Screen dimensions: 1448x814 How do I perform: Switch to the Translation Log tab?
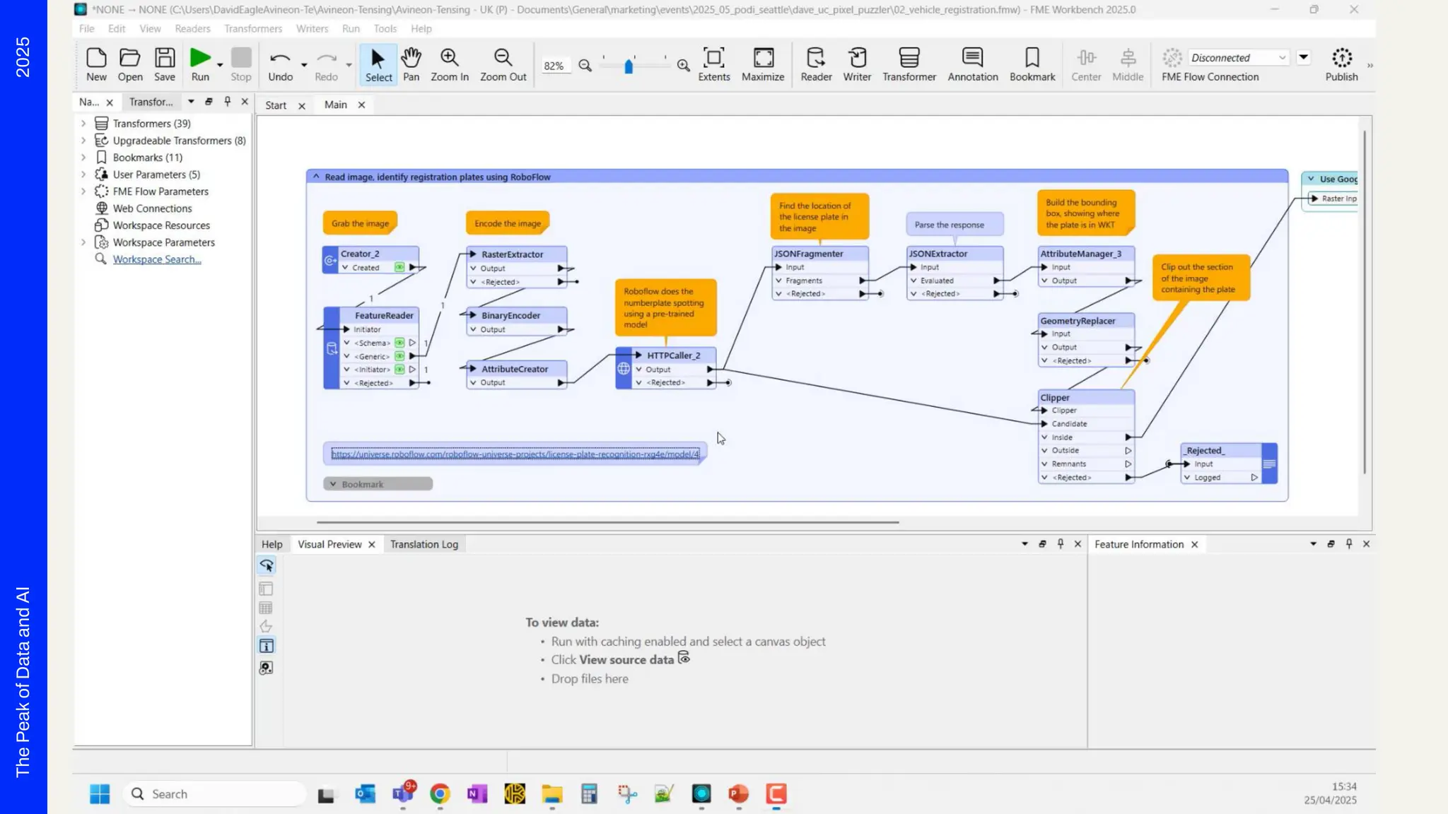tap(424, 544)
